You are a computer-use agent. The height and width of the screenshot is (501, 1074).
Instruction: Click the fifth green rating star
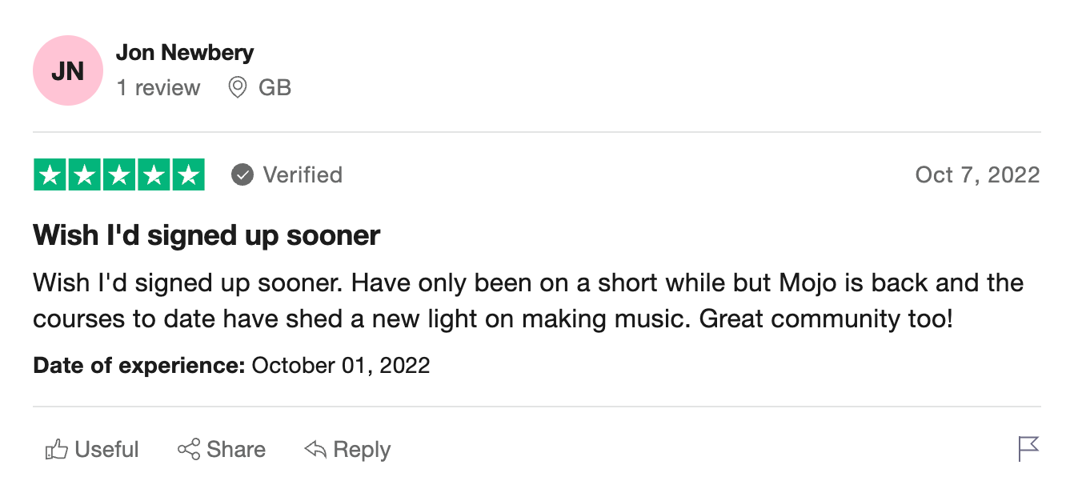(188, 175)
